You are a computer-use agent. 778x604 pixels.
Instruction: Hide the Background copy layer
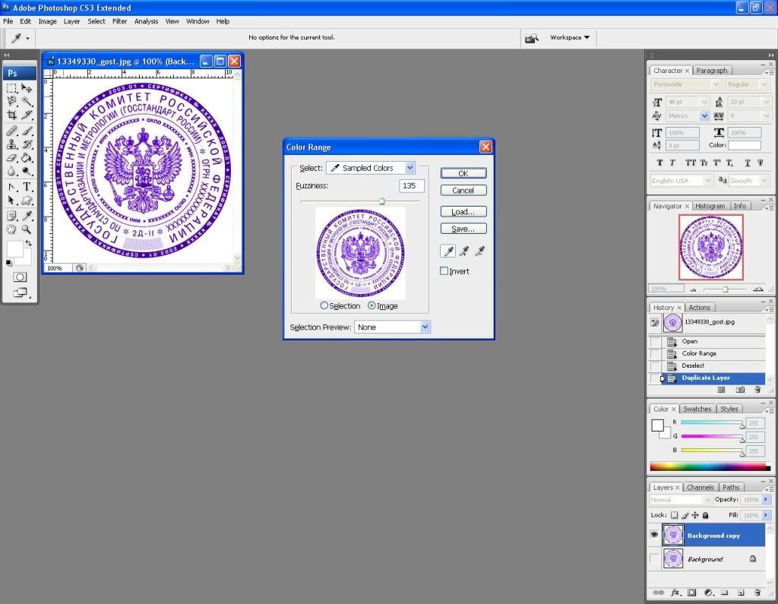pyautogui.click(x=654, y=535)
